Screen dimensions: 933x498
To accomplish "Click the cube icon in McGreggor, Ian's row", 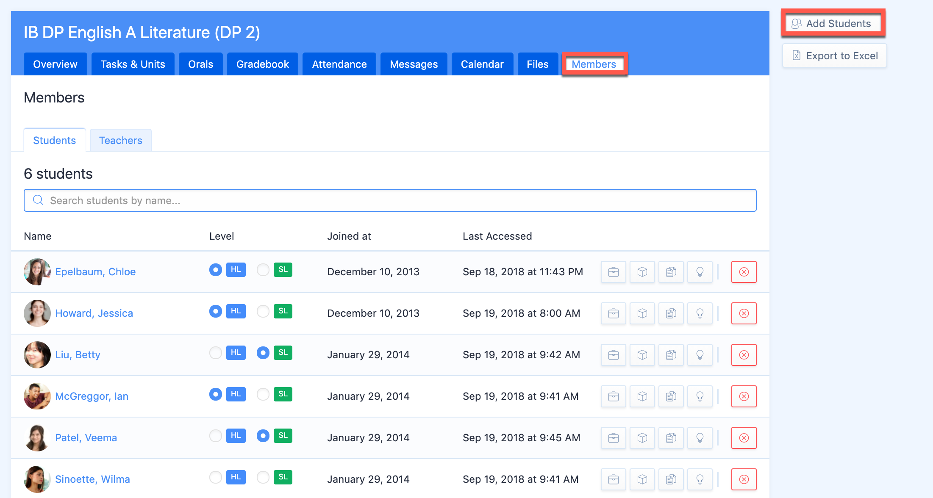I will pos(642,396).
